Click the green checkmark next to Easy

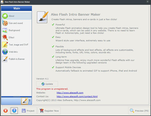tap(53, 37)
